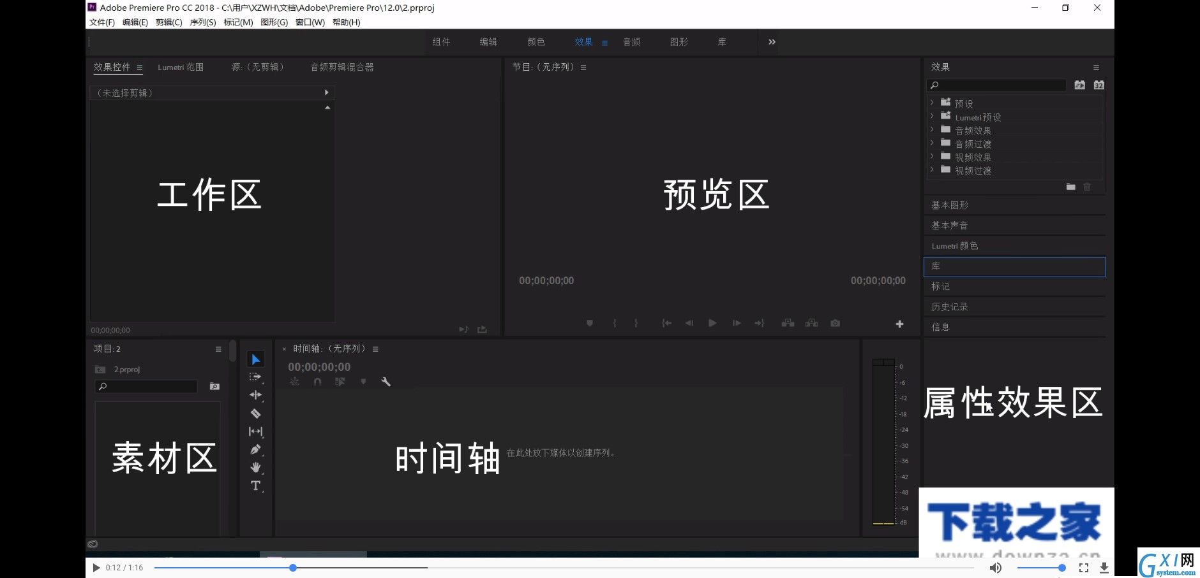Click the Effects panel search field
The height and width of the screenshot is (578, 1200).
click(996, 85)
